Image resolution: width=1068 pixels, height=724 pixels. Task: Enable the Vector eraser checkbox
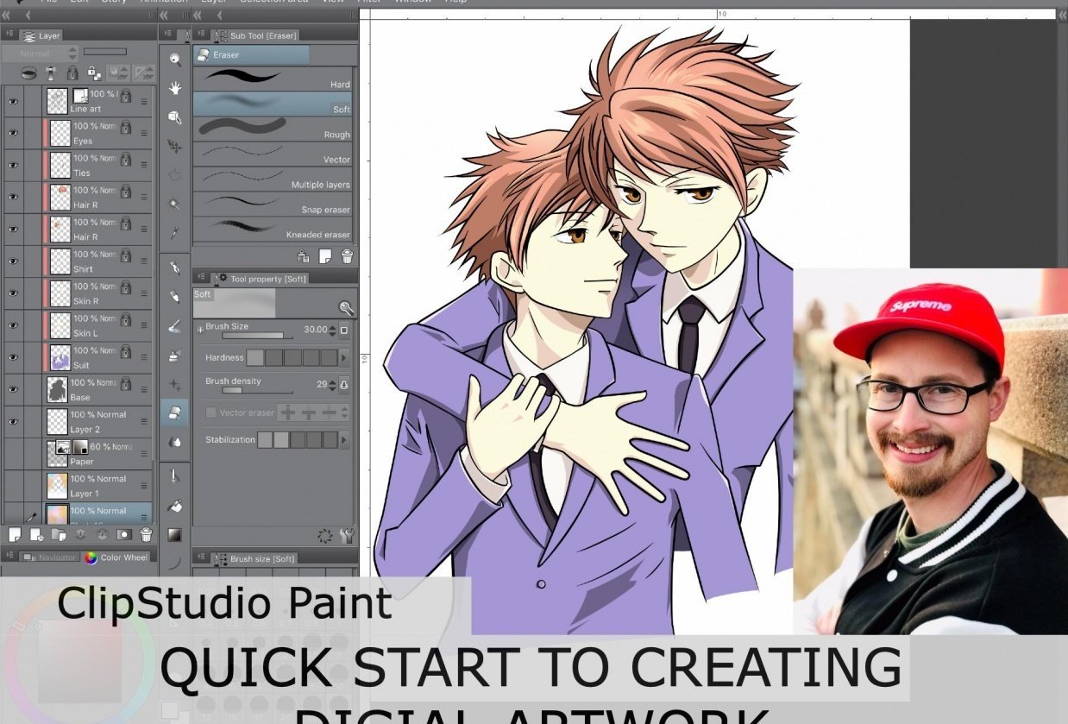pyautogui.click(x=211, y=412)
